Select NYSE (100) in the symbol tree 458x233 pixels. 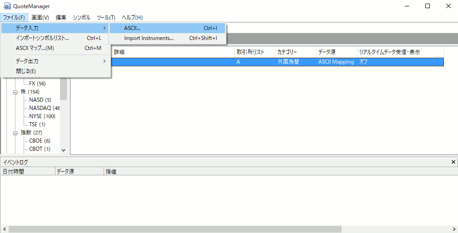pyautogui.click(x=42, y=116)
